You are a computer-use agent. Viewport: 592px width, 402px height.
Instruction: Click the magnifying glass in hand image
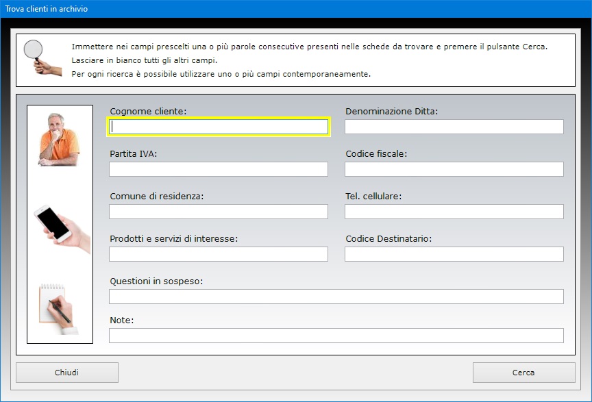42,58
